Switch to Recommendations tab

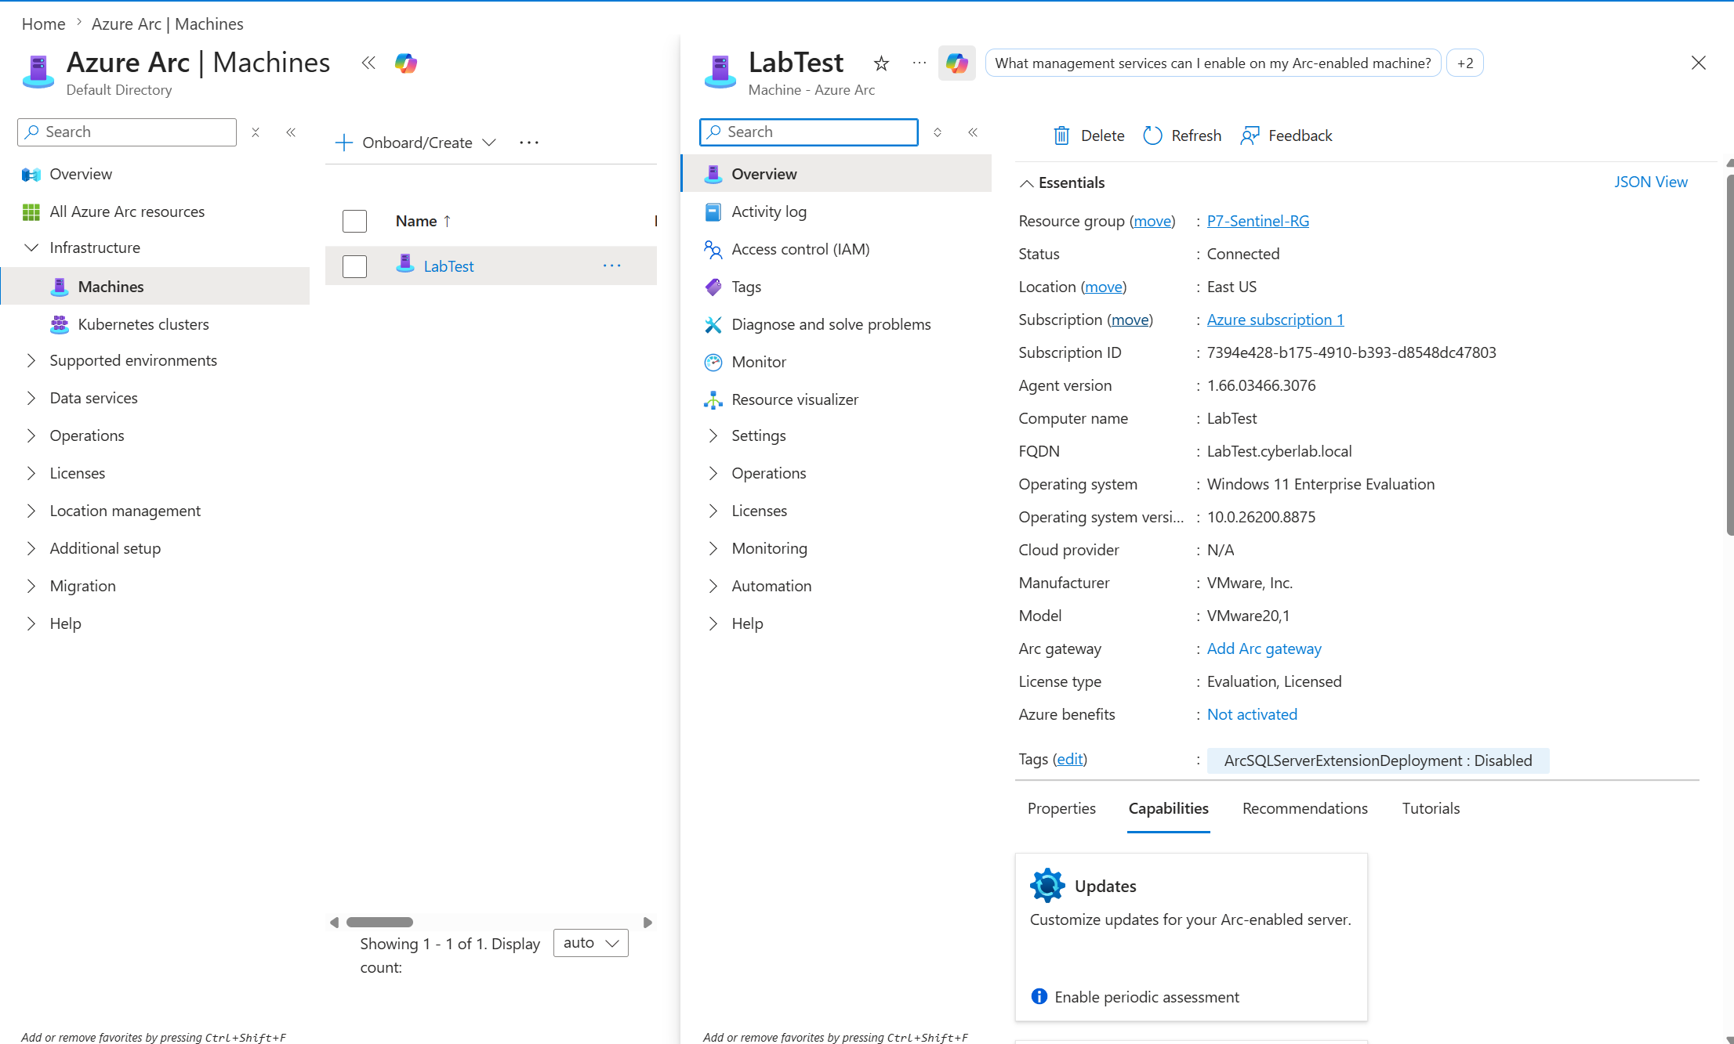click(1304, 808)
